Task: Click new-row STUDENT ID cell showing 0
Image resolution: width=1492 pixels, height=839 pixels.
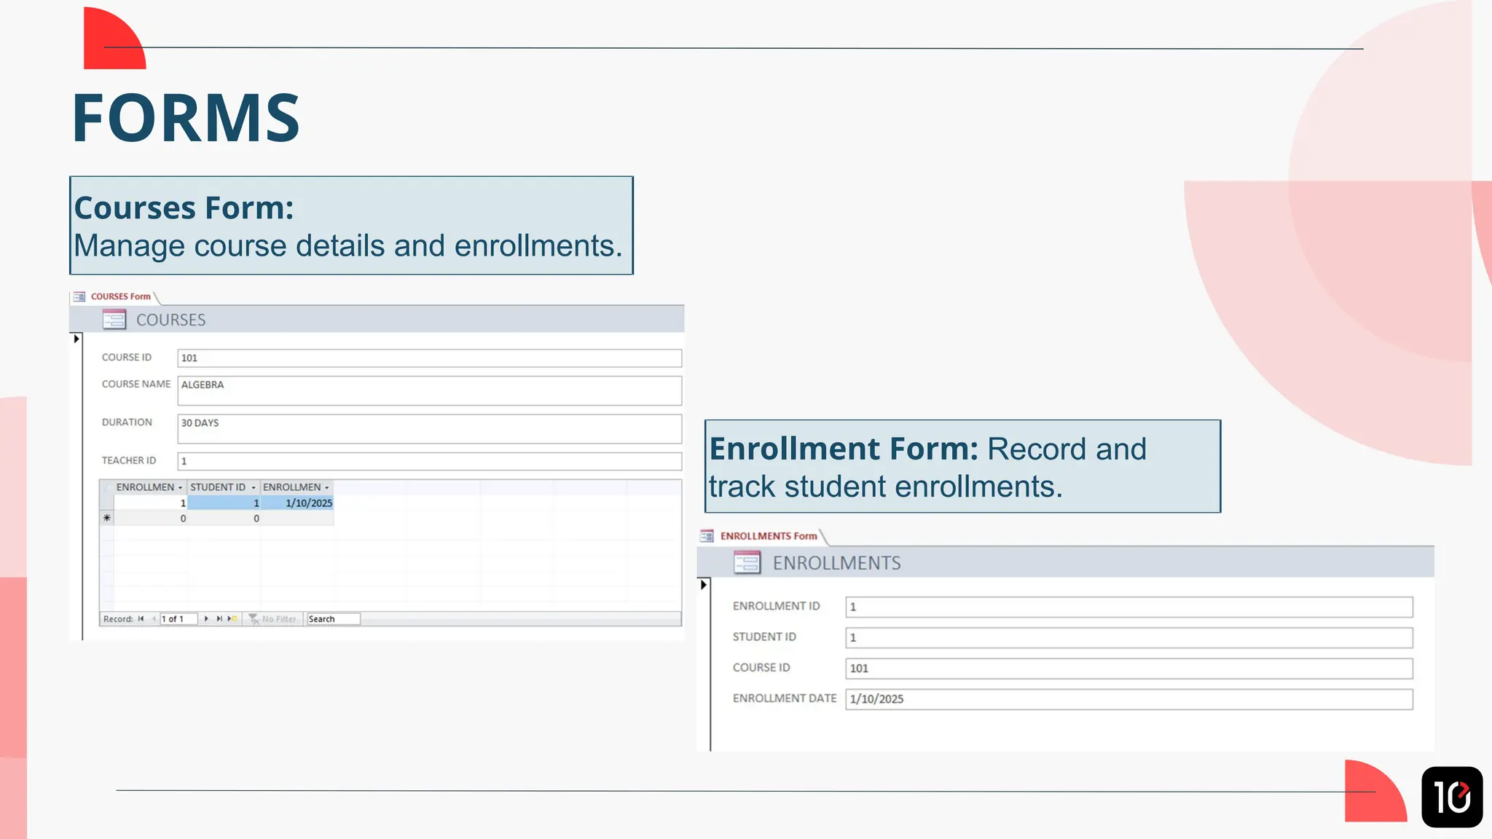Action: [x=224, y=519]
